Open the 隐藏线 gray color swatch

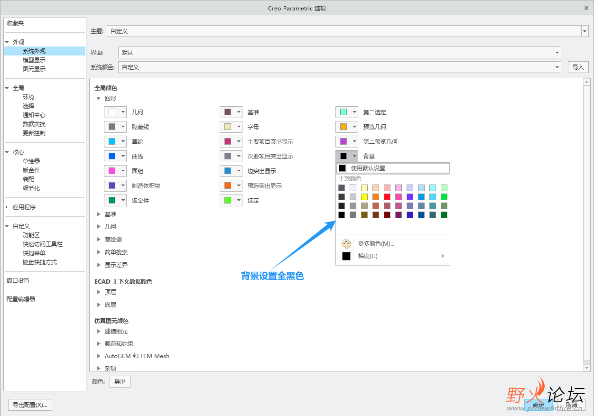[x=115, y=127]
